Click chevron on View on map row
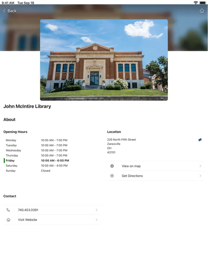This screenshot has width=208, height=278. (x=200, y=166)
